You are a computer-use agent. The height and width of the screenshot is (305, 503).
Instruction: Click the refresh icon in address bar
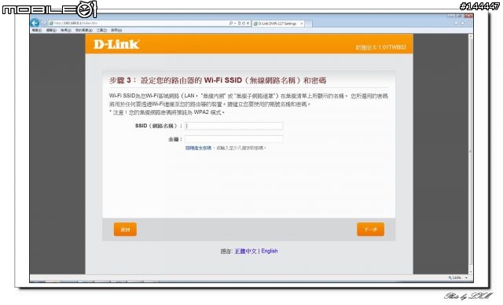(x=244, y=24)
